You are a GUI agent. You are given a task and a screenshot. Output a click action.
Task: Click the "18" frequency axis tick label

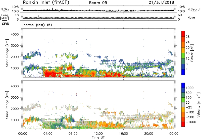17,15
